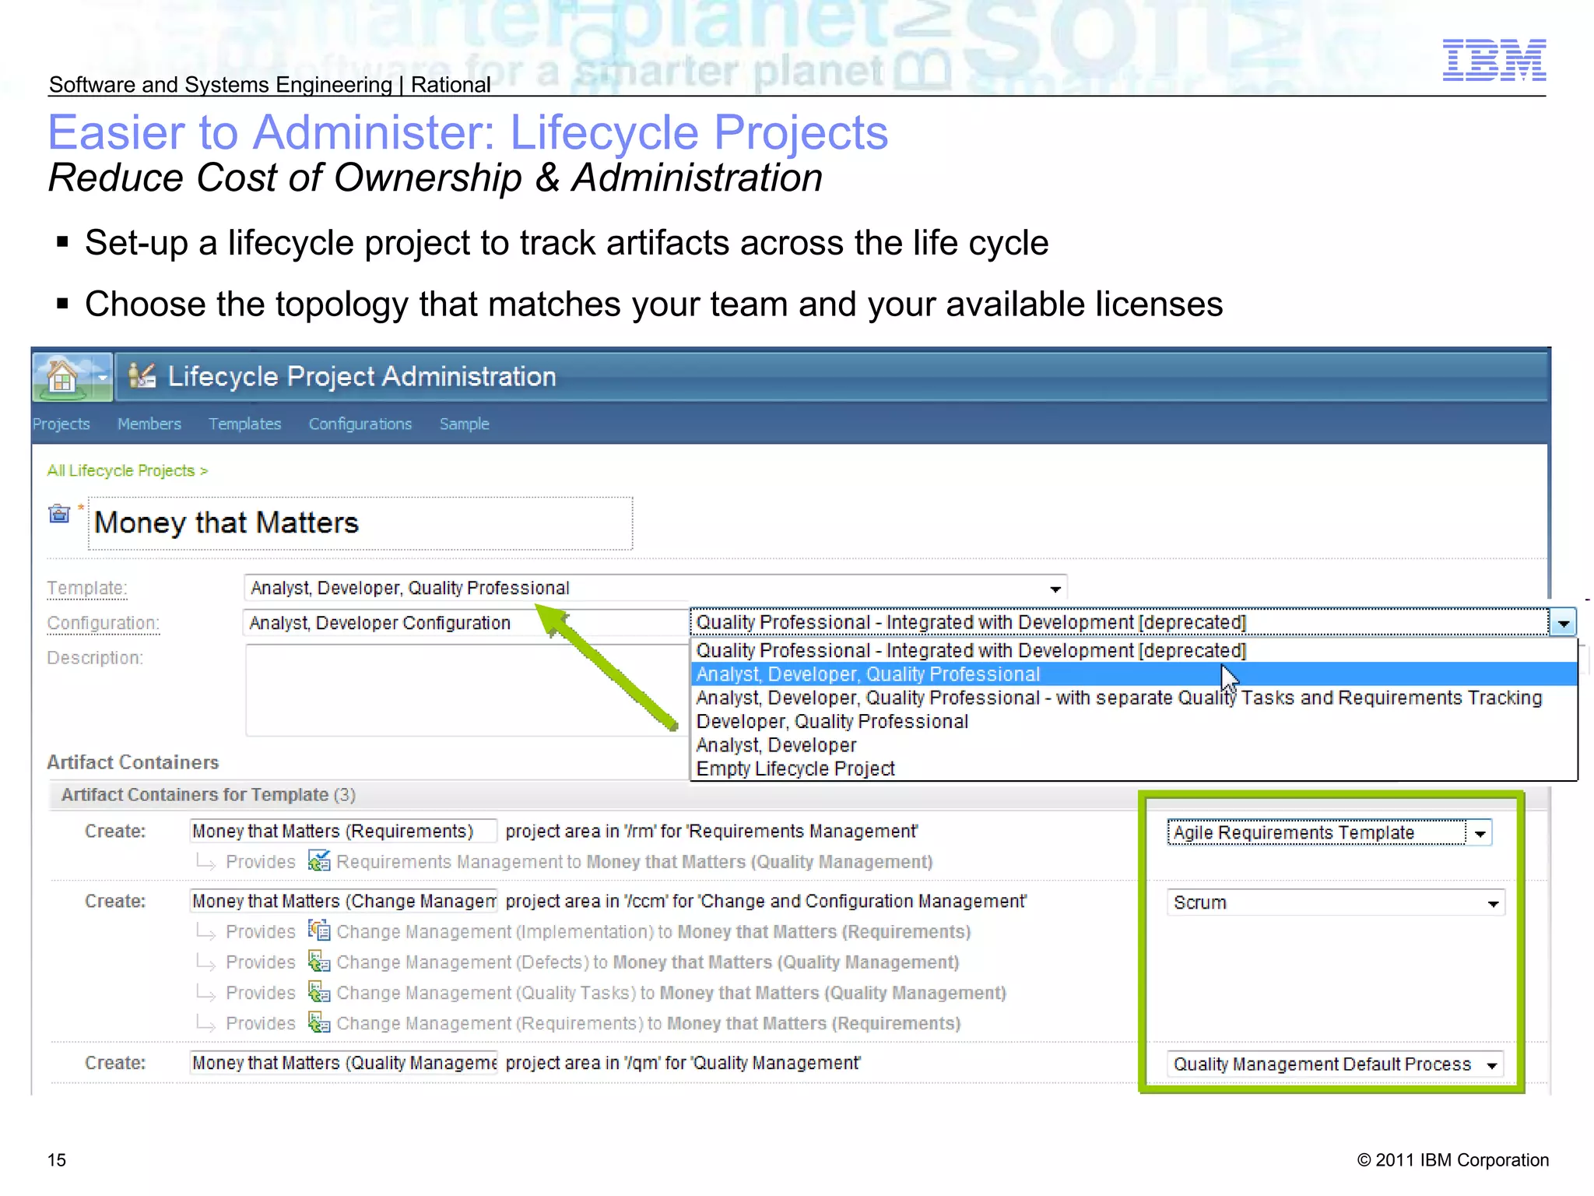Click the Lifecycle Project Administration icon
Viewport: 1594px width, 1196px height.
[x=142, y=376]
